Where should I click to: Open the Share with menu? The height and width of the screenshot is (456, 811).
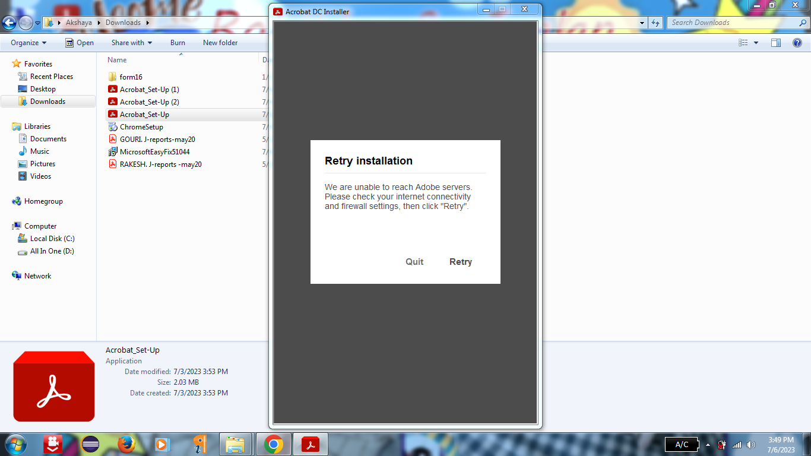point(131,43)
